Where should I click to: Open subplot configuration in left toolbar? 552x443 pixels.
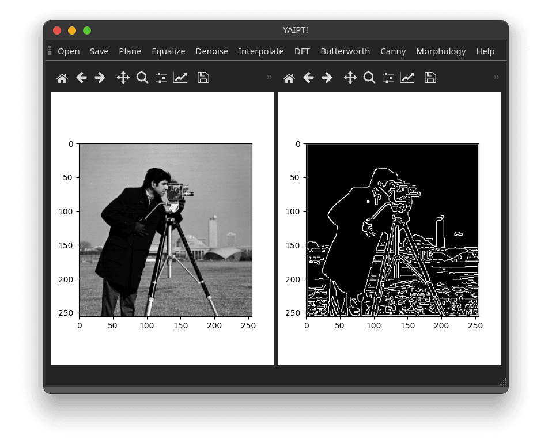[x=161, y=78]
